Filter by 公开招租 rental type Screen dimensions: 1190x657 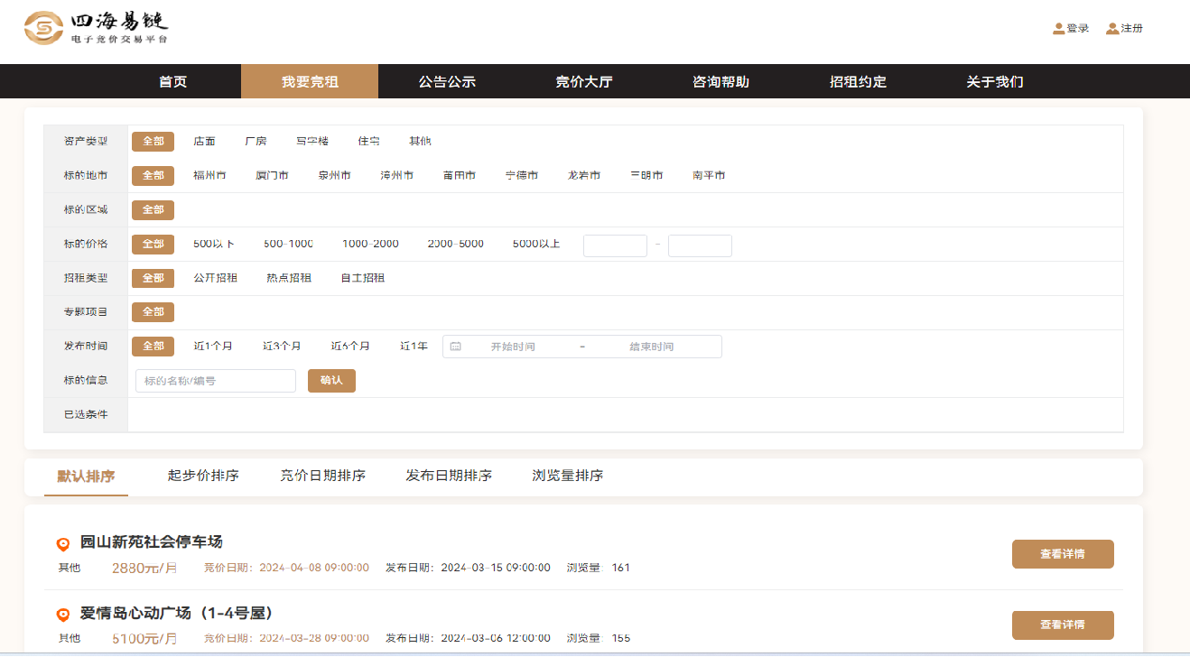coord(215,279)
